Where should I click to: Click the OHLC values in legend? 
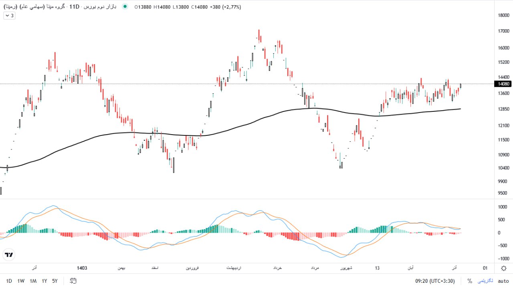[188, 7]
